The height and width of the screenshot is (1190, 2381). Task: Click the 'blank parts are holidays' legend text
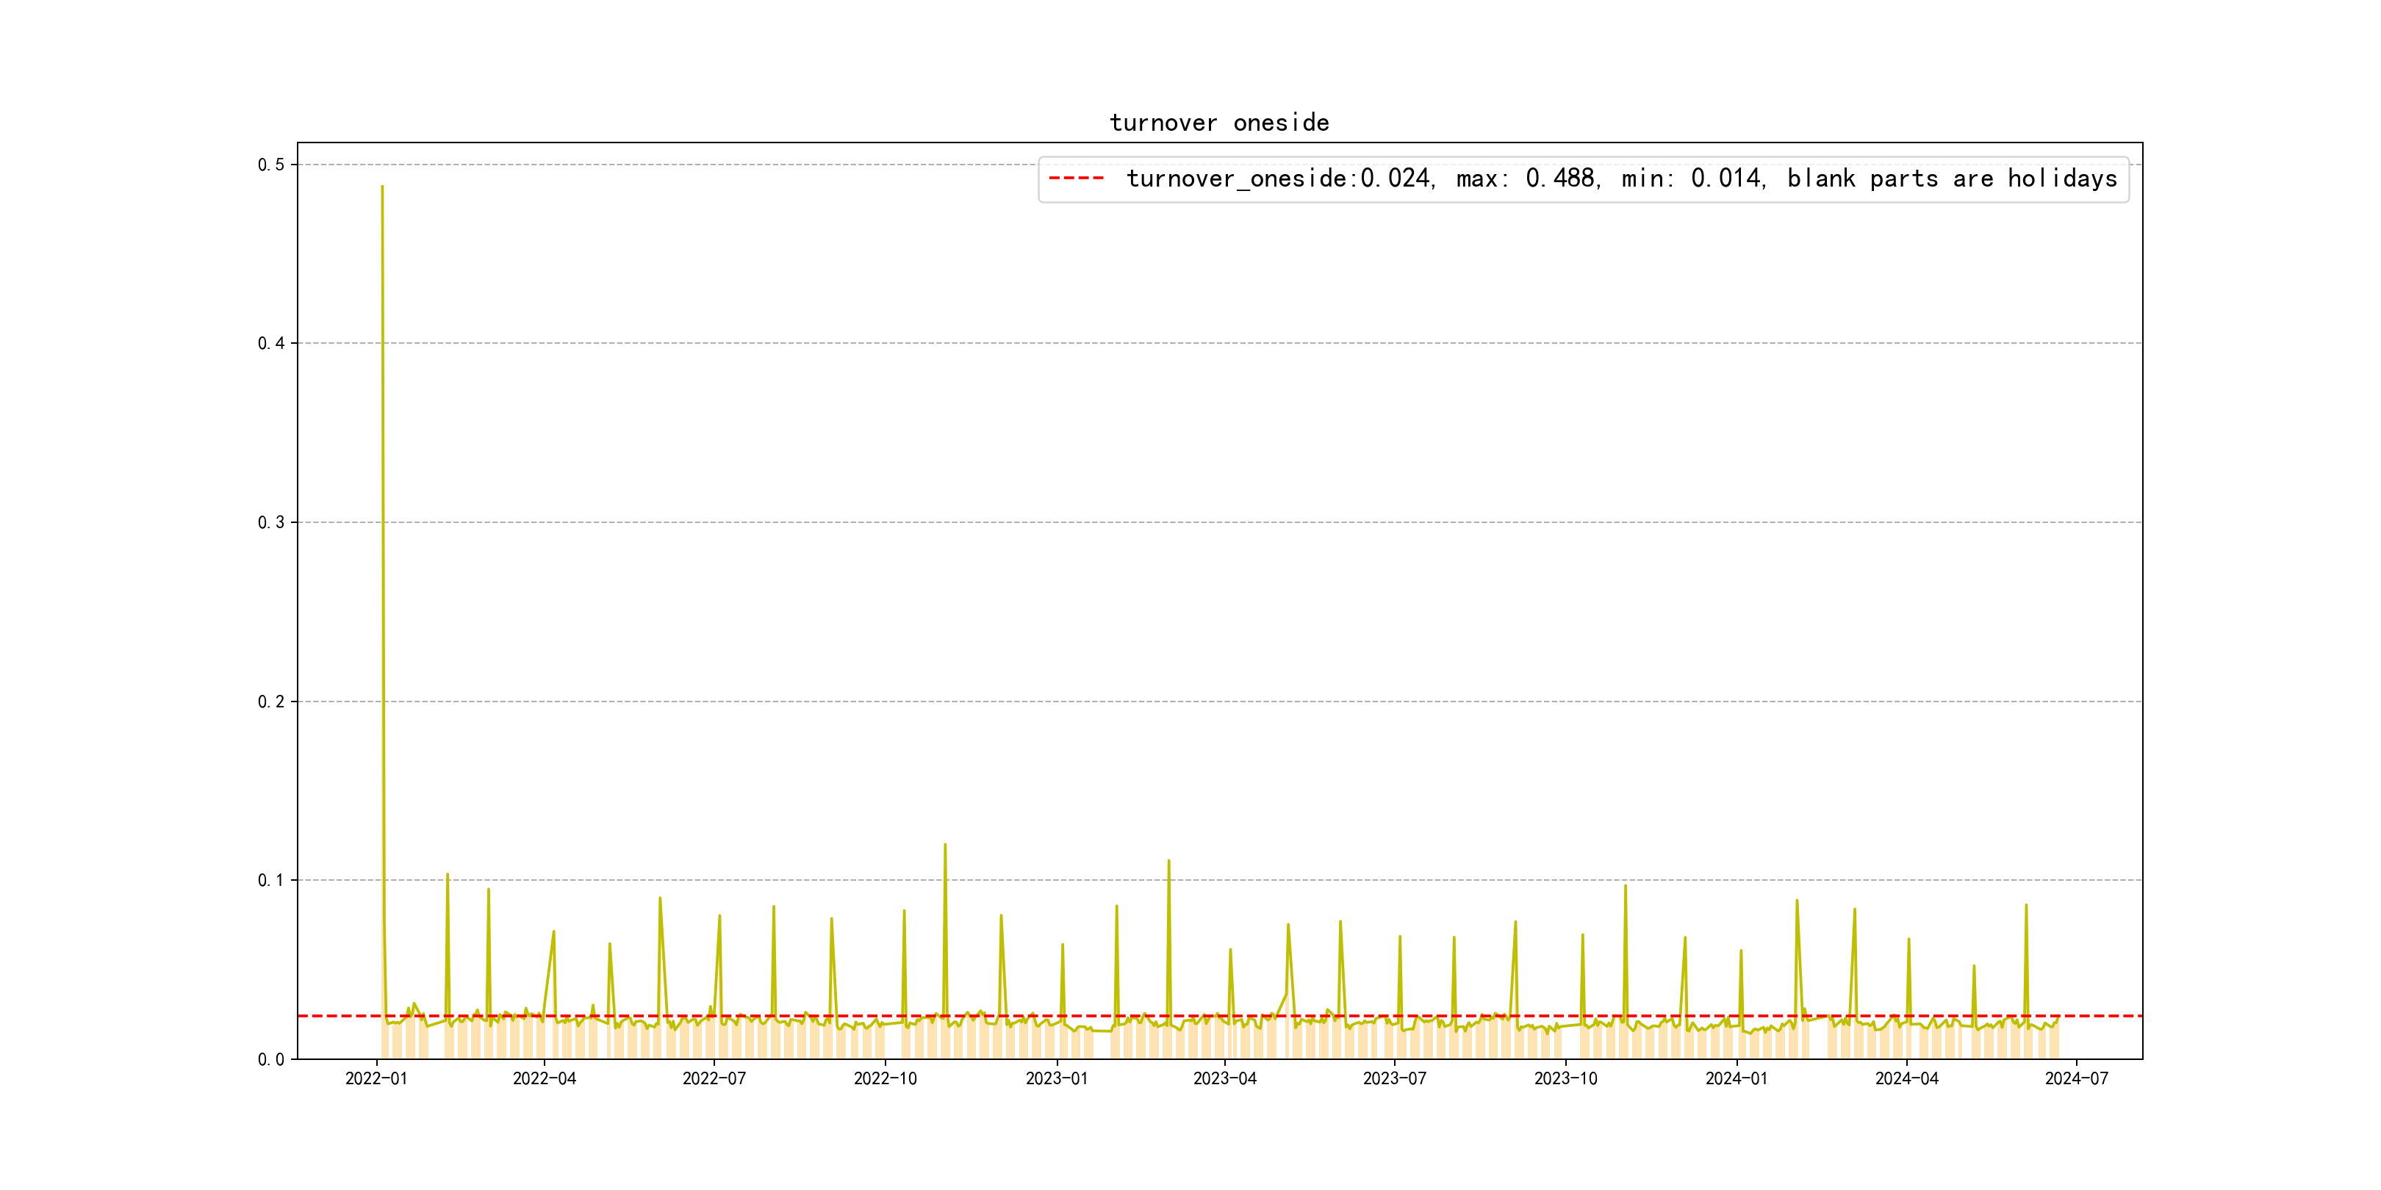pos(1951,178)
